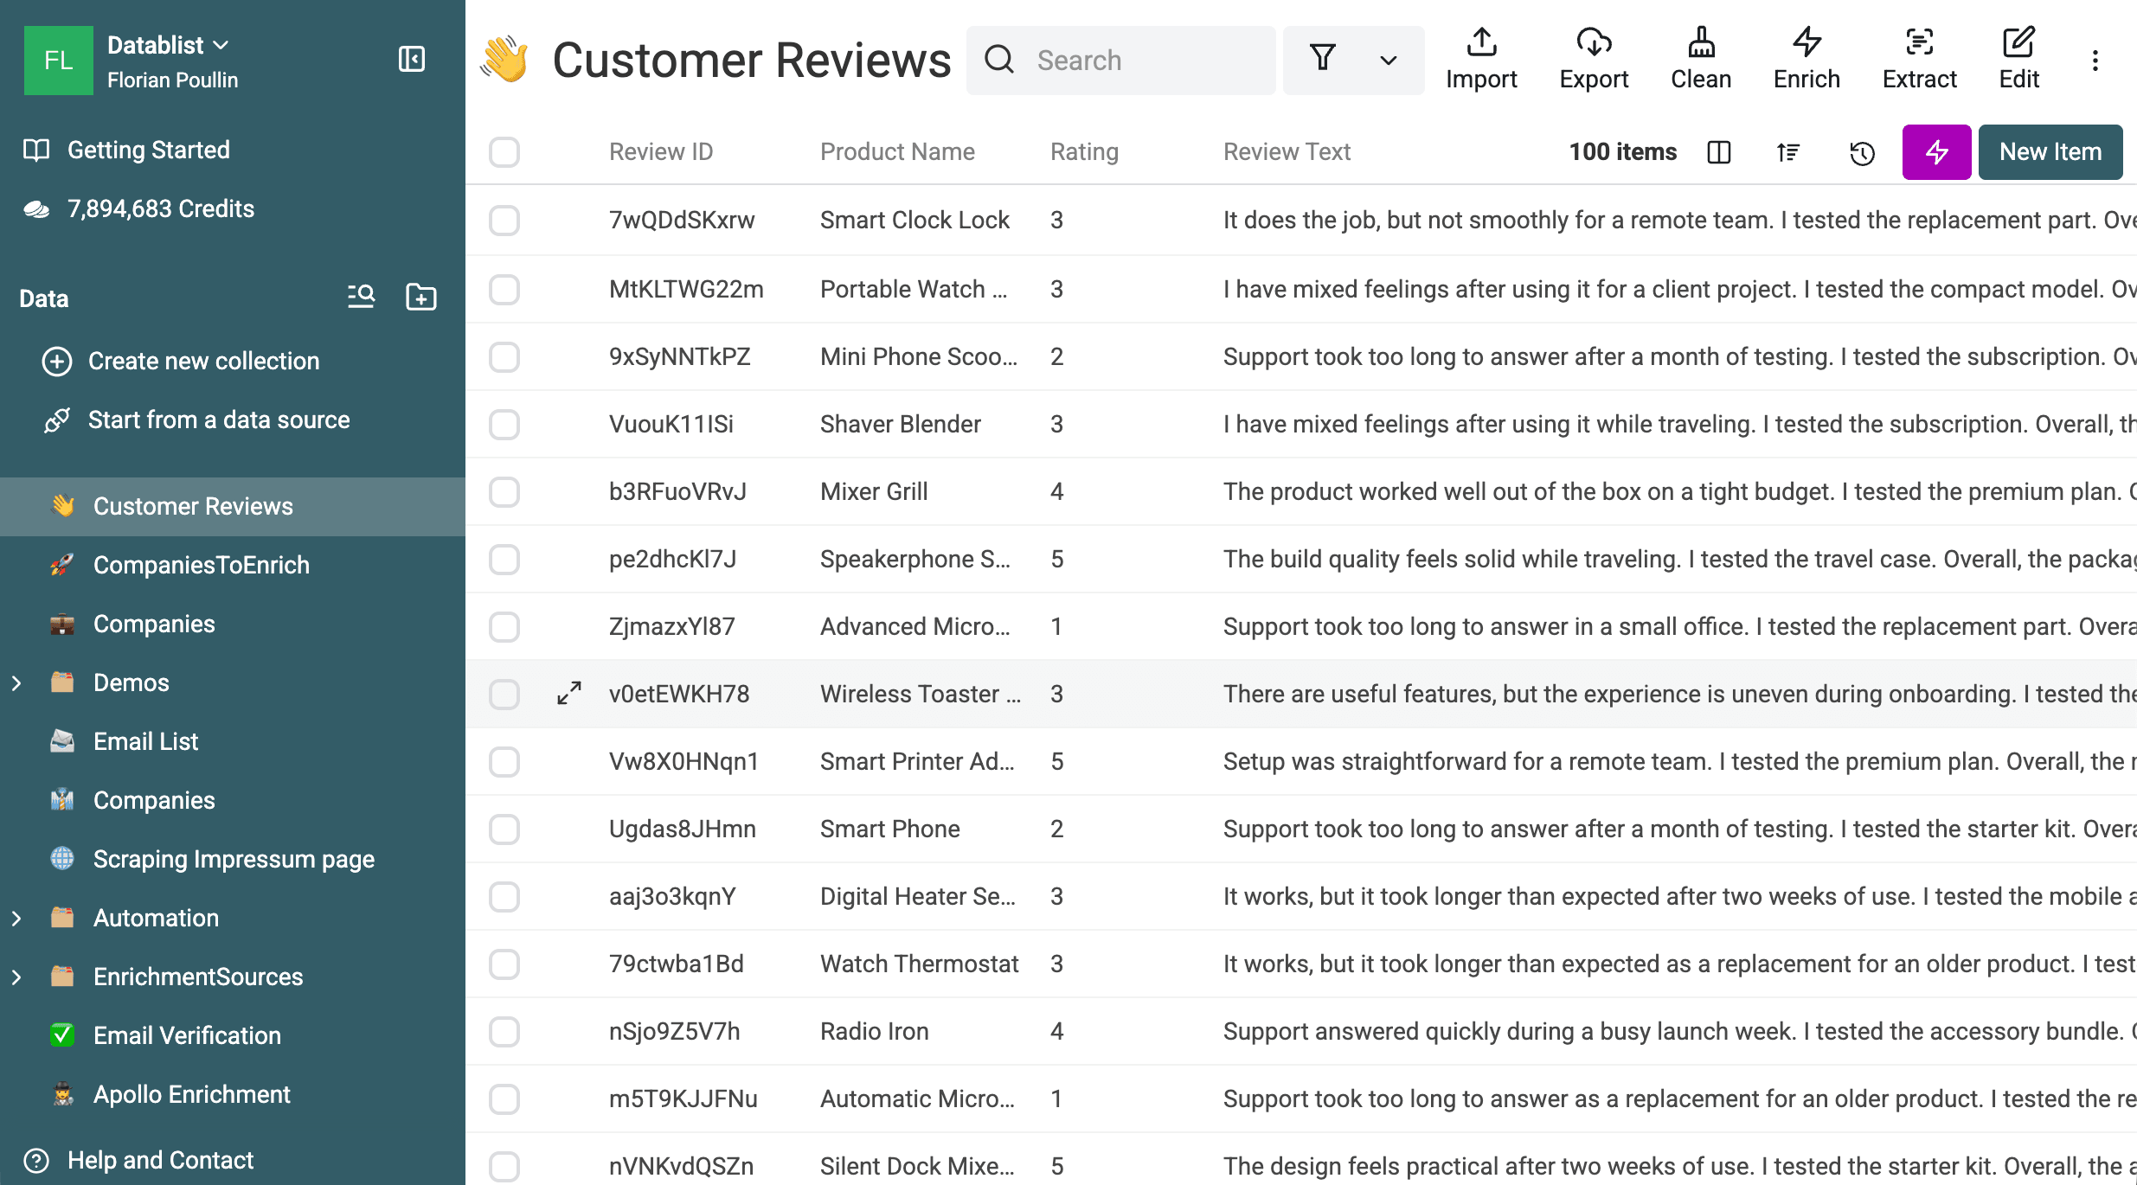The image size is (2137, 1185).
Task: Open the Customer Reviews collection in sidebar
Action: click(233, 507)
